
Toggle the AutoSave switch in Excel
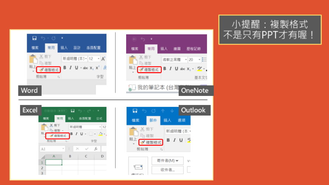tap(62, 111)
